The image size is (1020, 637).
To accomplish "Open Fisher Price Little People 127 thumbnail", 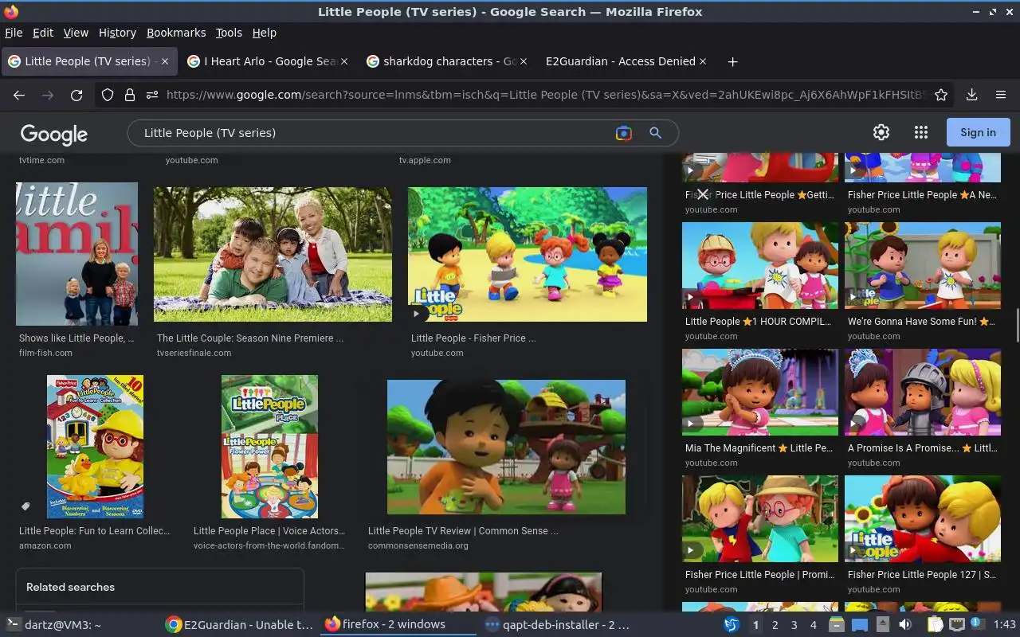I will pyautogui.click(x=923, y=519).
